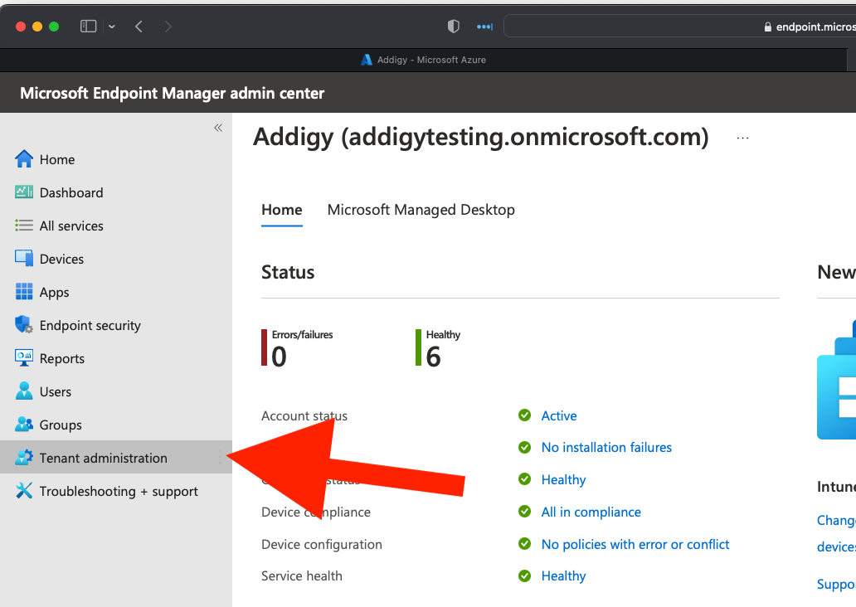Click the endpoint.micros address bar
The image size is (856, 607).
[x=679, y=27]
